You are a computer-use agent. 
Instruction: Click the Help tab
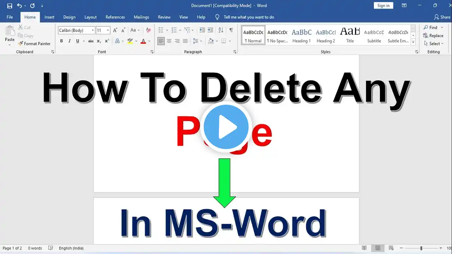pos(201,17)
